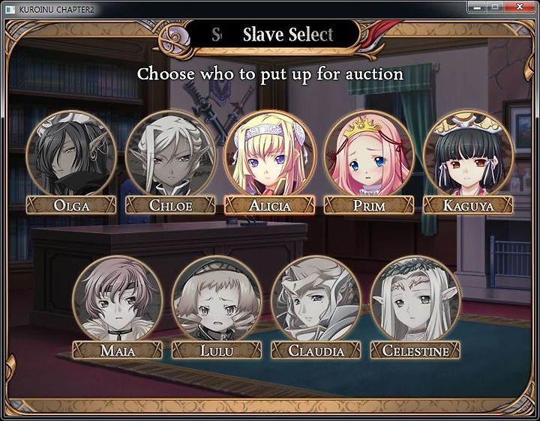Select Celestine's elf portrait
This screenshot has height=421, width=540.
tap(415, 299)
